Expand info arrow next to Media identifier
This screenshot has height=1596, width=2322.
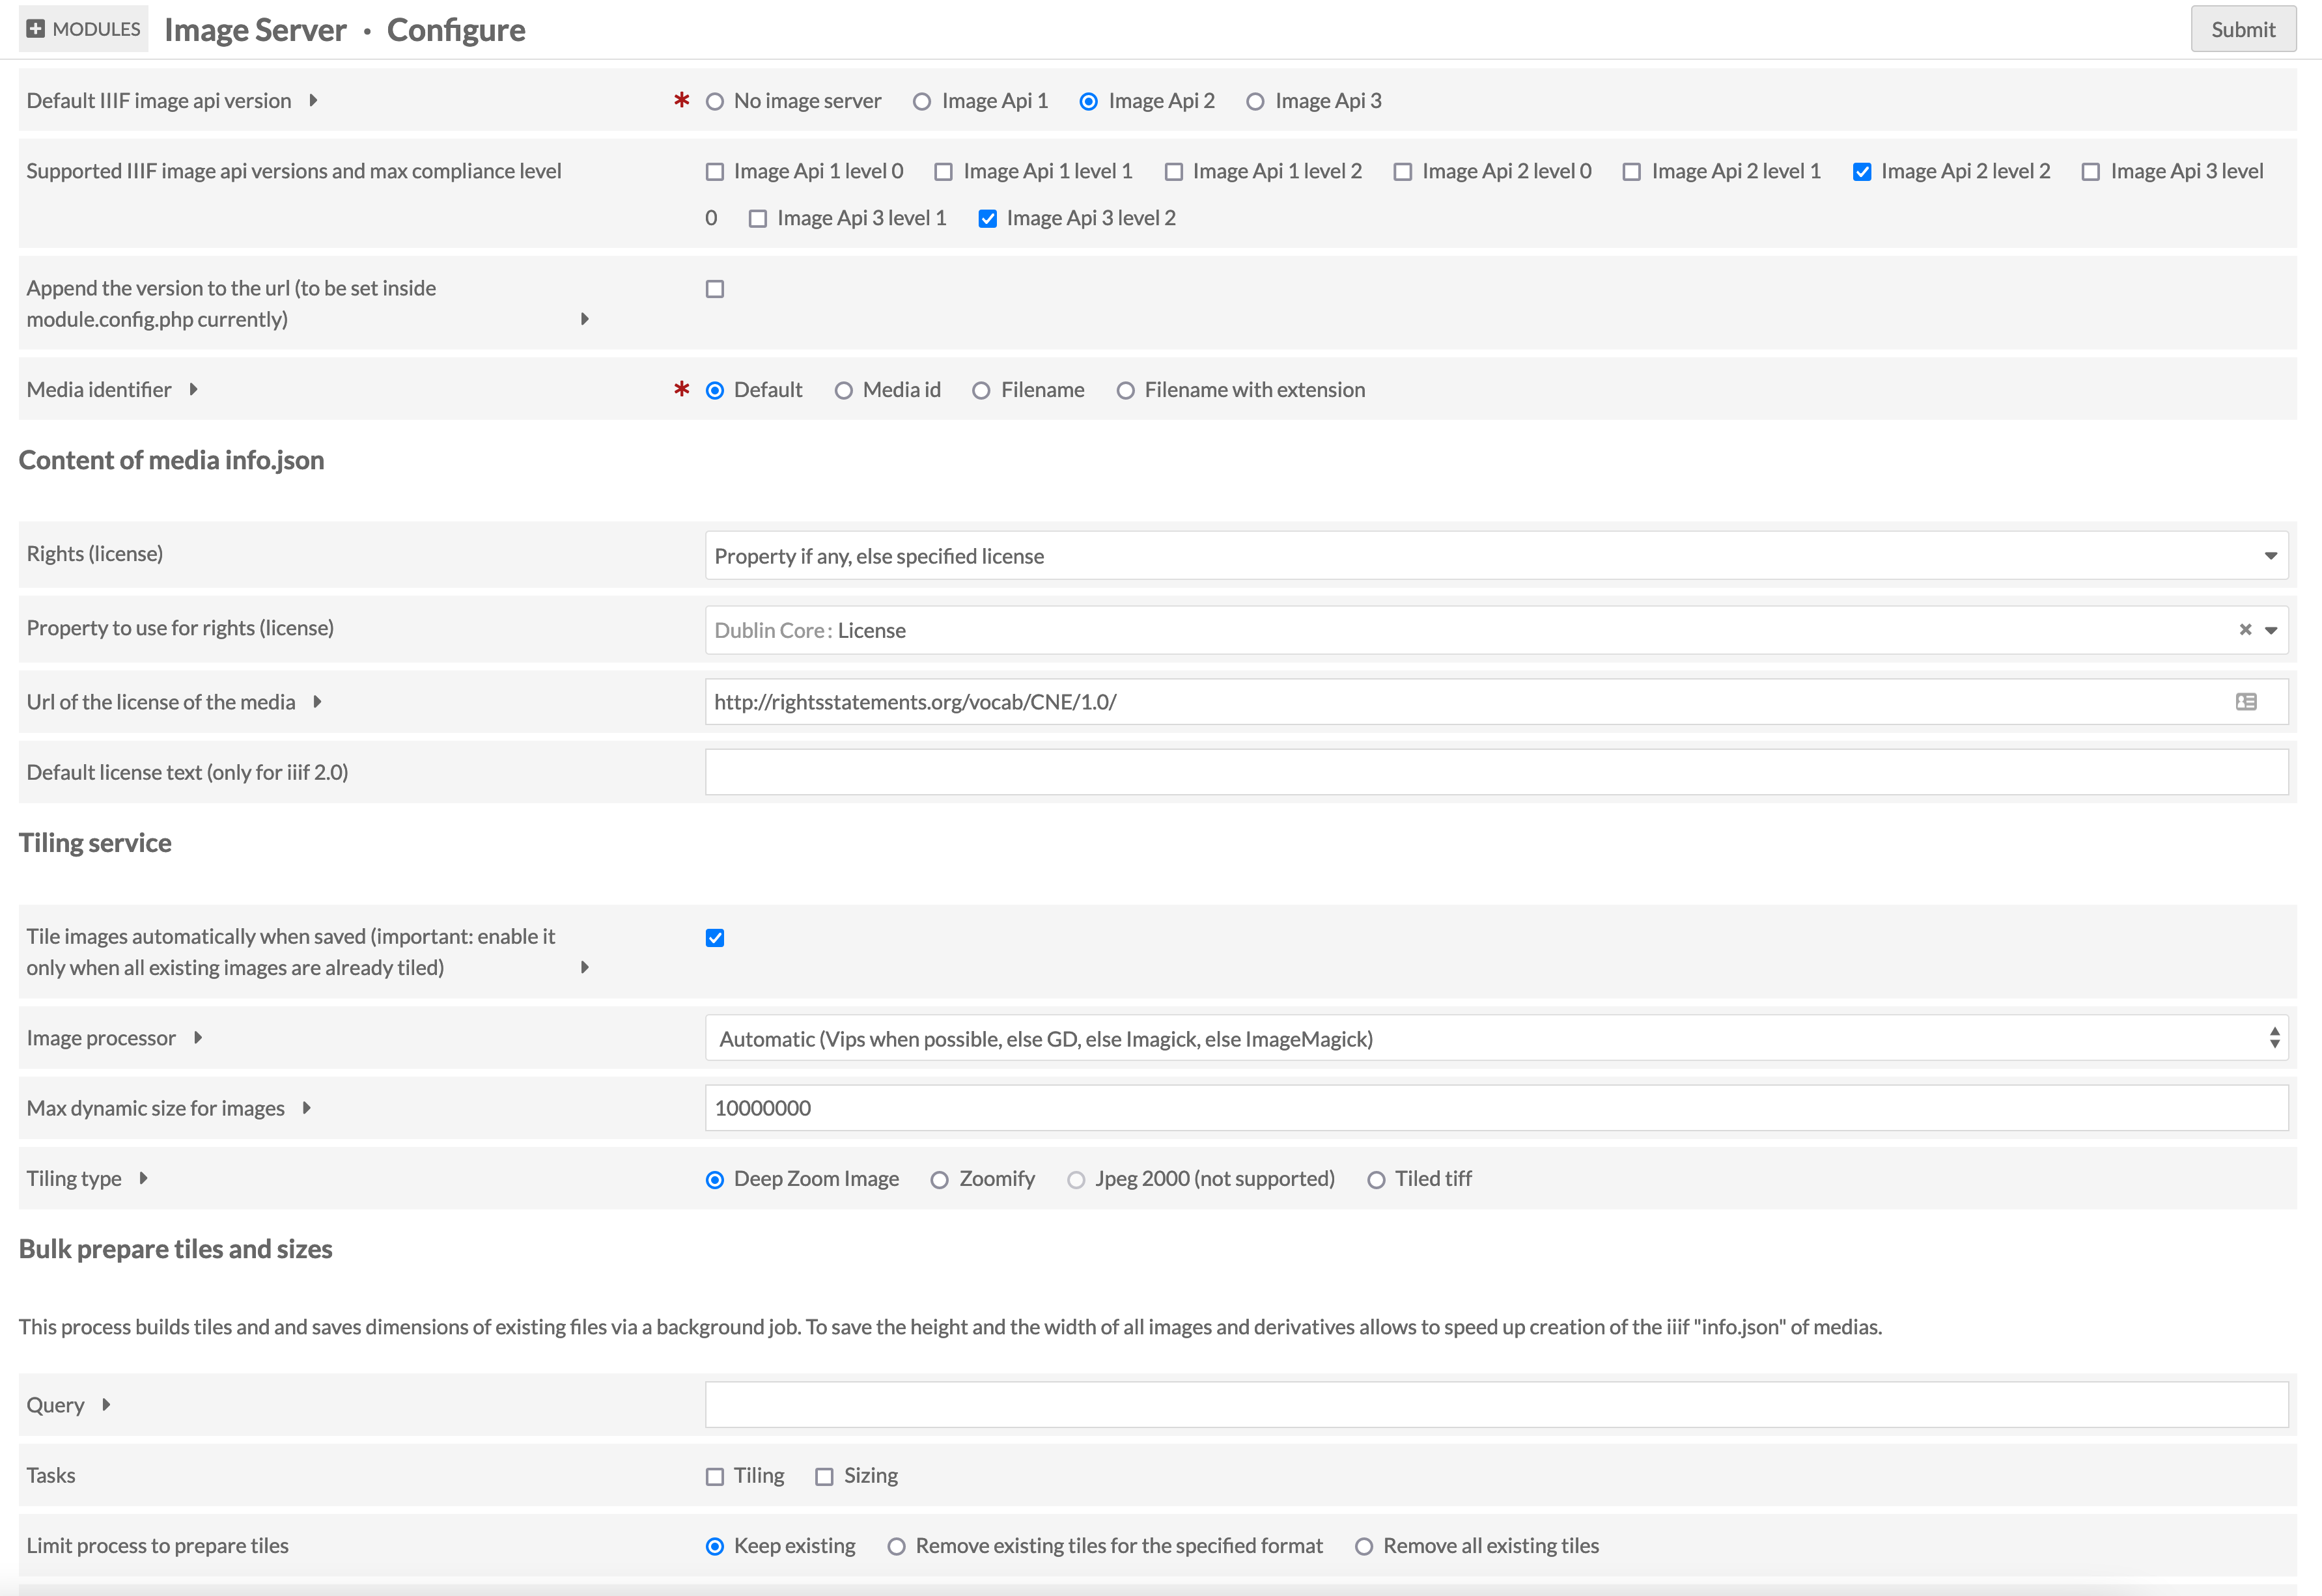coord(193,389)
